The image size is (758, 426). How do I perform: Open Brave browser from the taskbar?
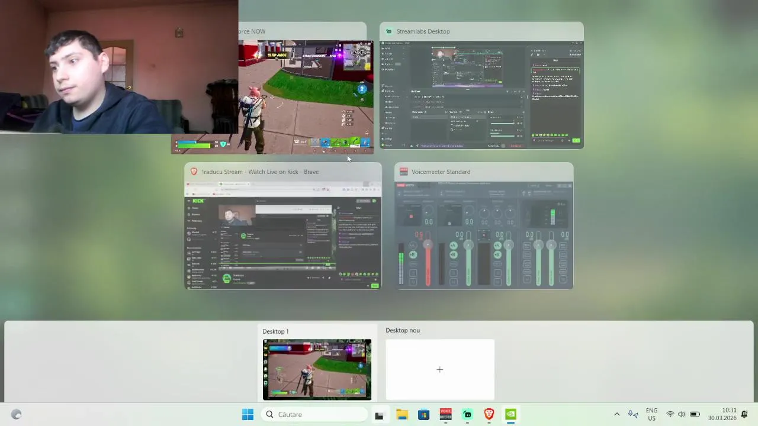(489, 415)
